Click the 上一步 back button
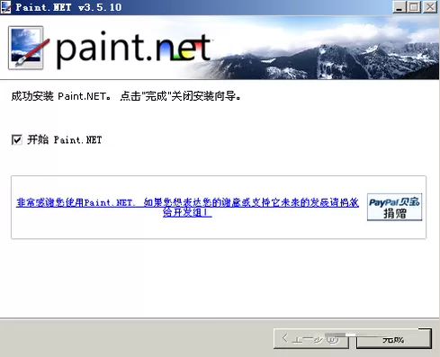 pos(311,339)
